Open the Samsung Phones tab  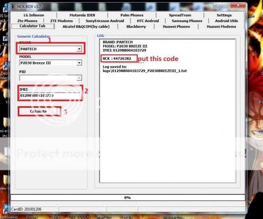(x=187, y=21)
